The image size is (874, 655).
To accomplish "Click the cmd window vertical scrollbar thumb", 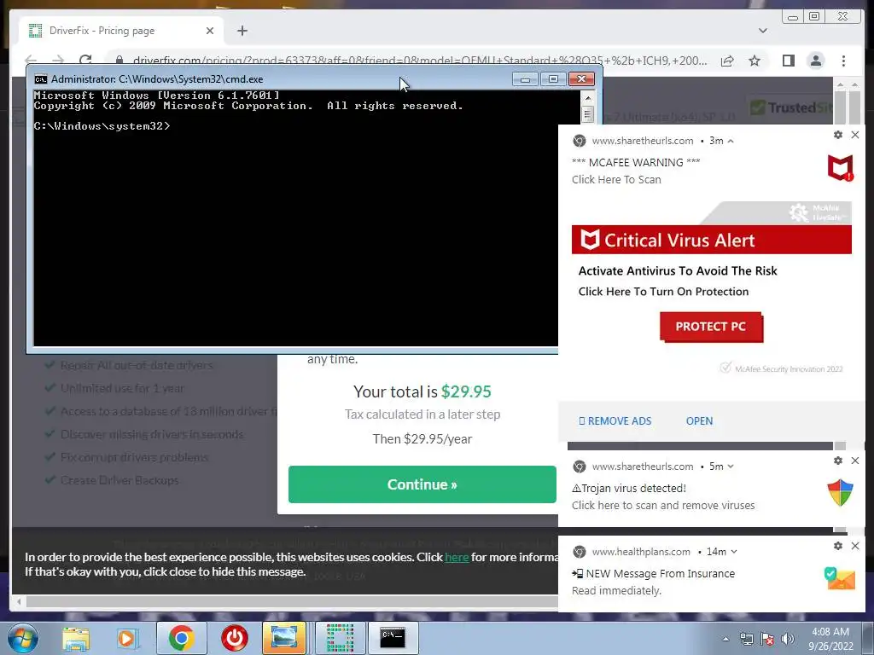I will (587, 114).
